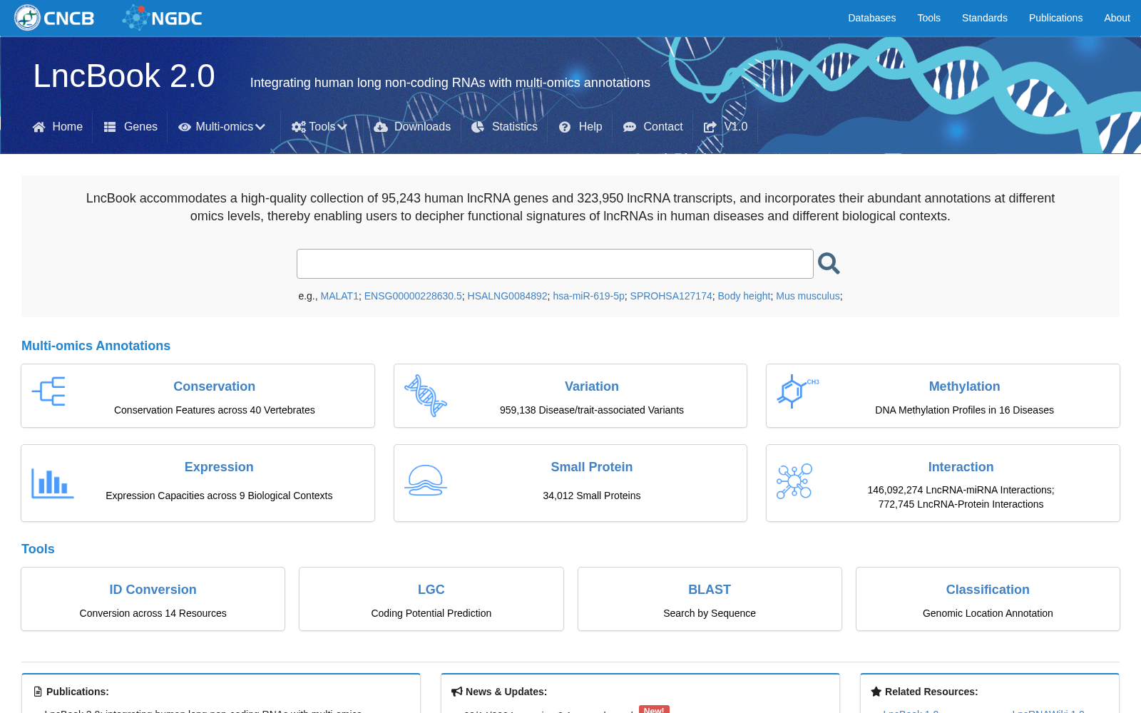1141x713 pixels.
Task: Open the Interaction annotation title
Action: 961,467
